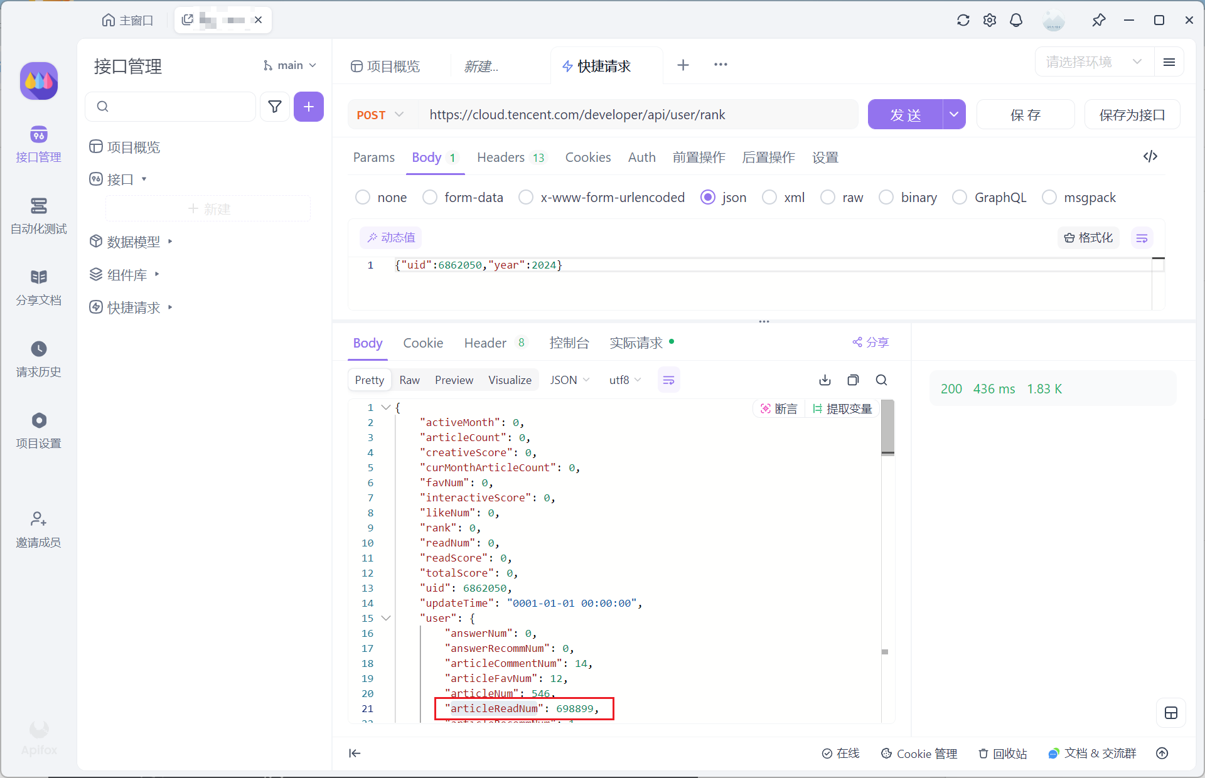Click the response vertical scrollbar thumb
Viewport: 1205px width, 778px height.
887,427
